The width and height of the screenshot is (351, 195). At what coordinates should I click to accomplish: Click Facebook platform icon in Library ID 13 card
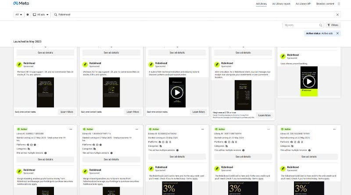[94, 145]
